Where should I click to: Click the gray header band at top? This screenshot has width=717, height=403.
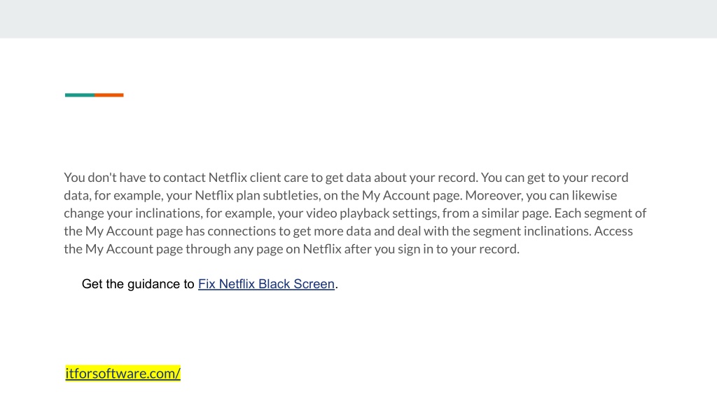coord(358,19)
